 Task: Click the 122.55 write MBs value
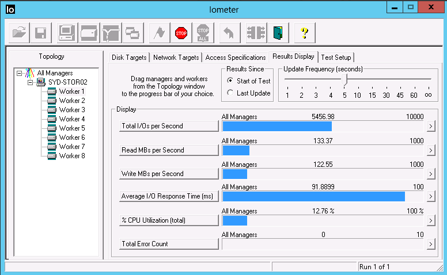(x=323, y=165)
